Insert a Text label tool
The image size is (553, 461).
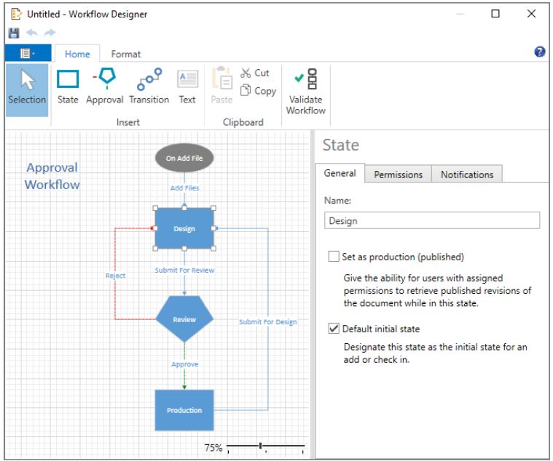coord(187,87)
